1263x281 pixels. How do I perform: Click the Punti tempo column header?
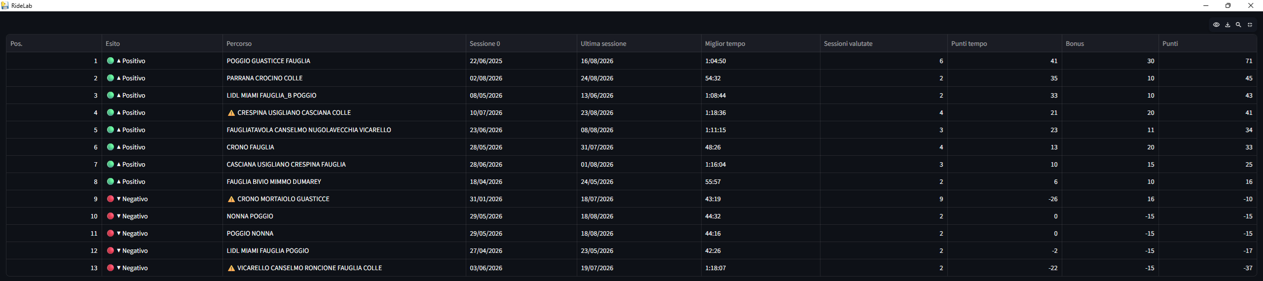[x=1005, y=43]
